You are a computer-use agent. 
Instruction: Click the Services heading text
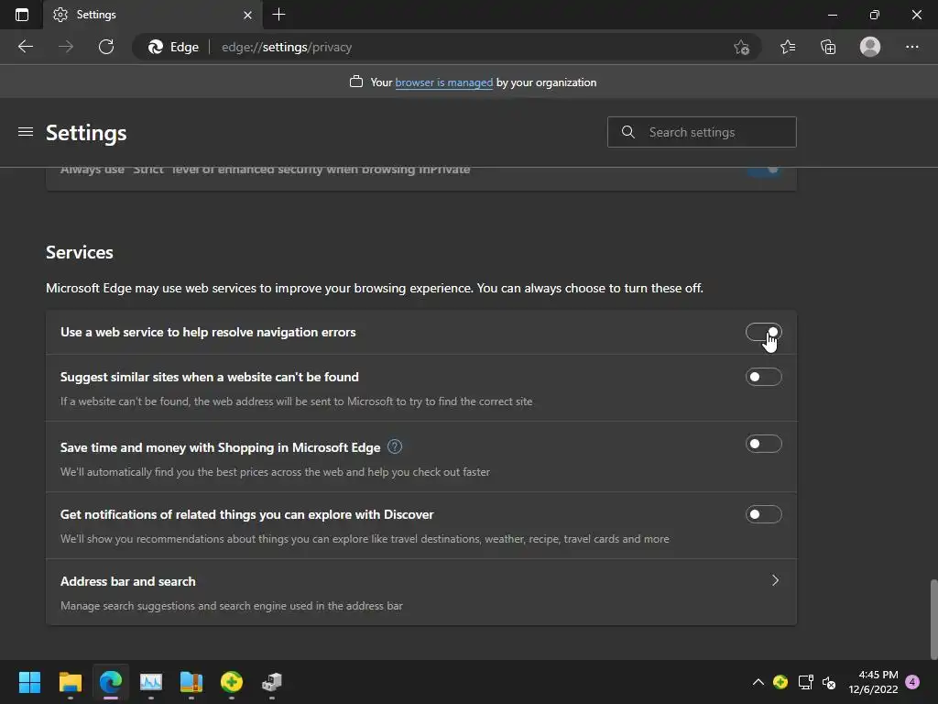tap(80, 253)
